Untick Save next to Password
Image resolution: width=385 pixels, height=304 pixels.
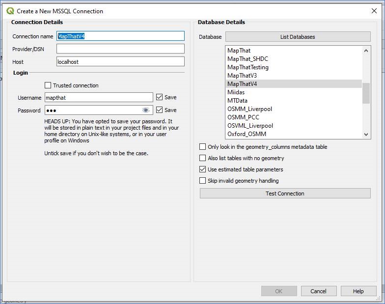tap(159, 110)
